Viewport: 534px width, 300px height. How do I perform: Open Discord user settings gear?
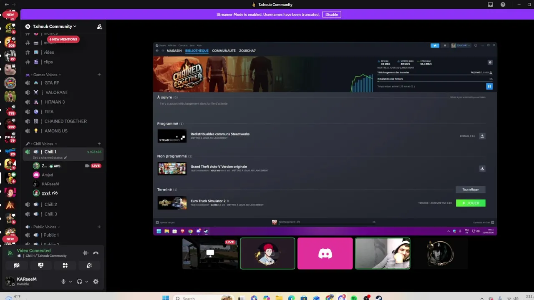pyautogui.click(x=96, y=282)
